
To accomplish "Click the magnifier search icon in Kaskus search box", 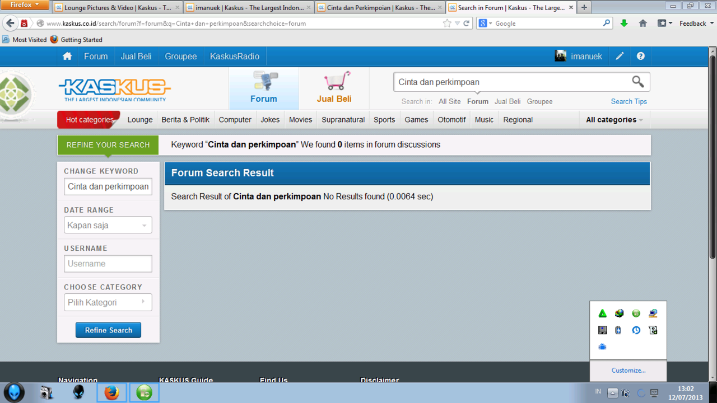I will coord(637,82).
